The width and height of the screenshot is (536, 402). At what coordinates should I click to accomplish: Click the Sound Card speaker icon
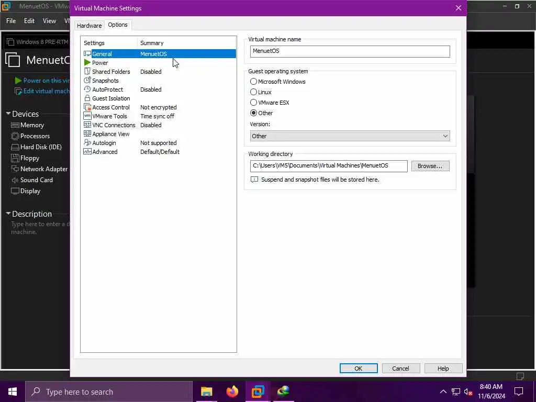click(x=15, y=180)
